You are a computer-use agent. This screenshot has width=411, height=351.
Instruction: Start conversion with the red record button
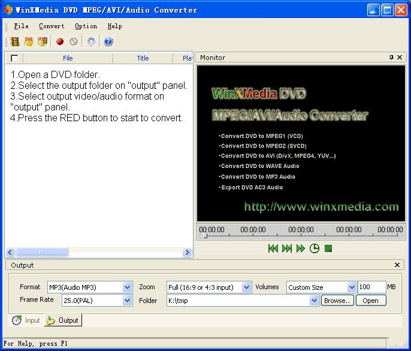click(x=60, y=41)
